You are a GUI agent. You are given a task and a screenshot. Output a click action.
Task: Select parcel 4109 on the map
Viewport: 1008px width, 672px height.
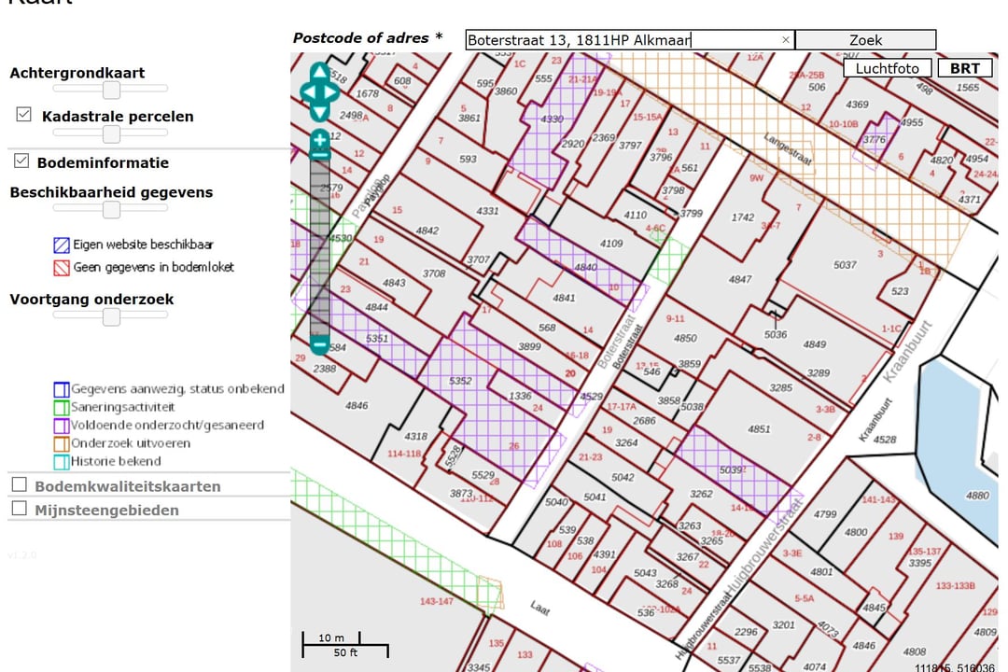611,243
